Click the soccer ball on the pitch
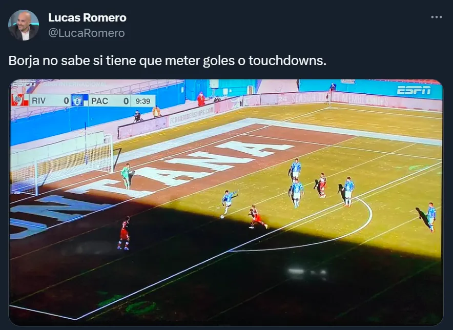 click(222, 216)
